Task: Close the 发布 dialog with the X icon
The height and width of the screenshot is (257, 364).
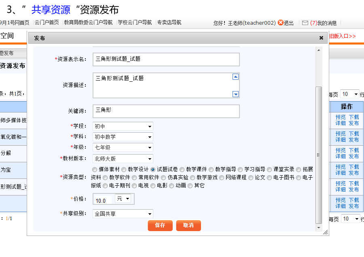Action: [x=321, y=38]
